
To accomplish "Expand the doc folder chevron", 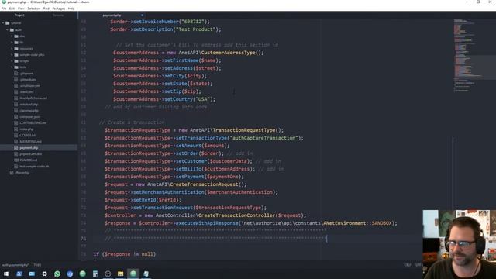I will (x=12, y=36).
